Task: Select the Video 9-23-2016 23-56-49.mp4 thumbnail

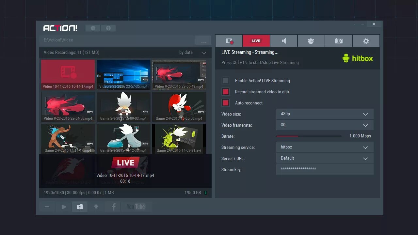Action: point(179,74)
